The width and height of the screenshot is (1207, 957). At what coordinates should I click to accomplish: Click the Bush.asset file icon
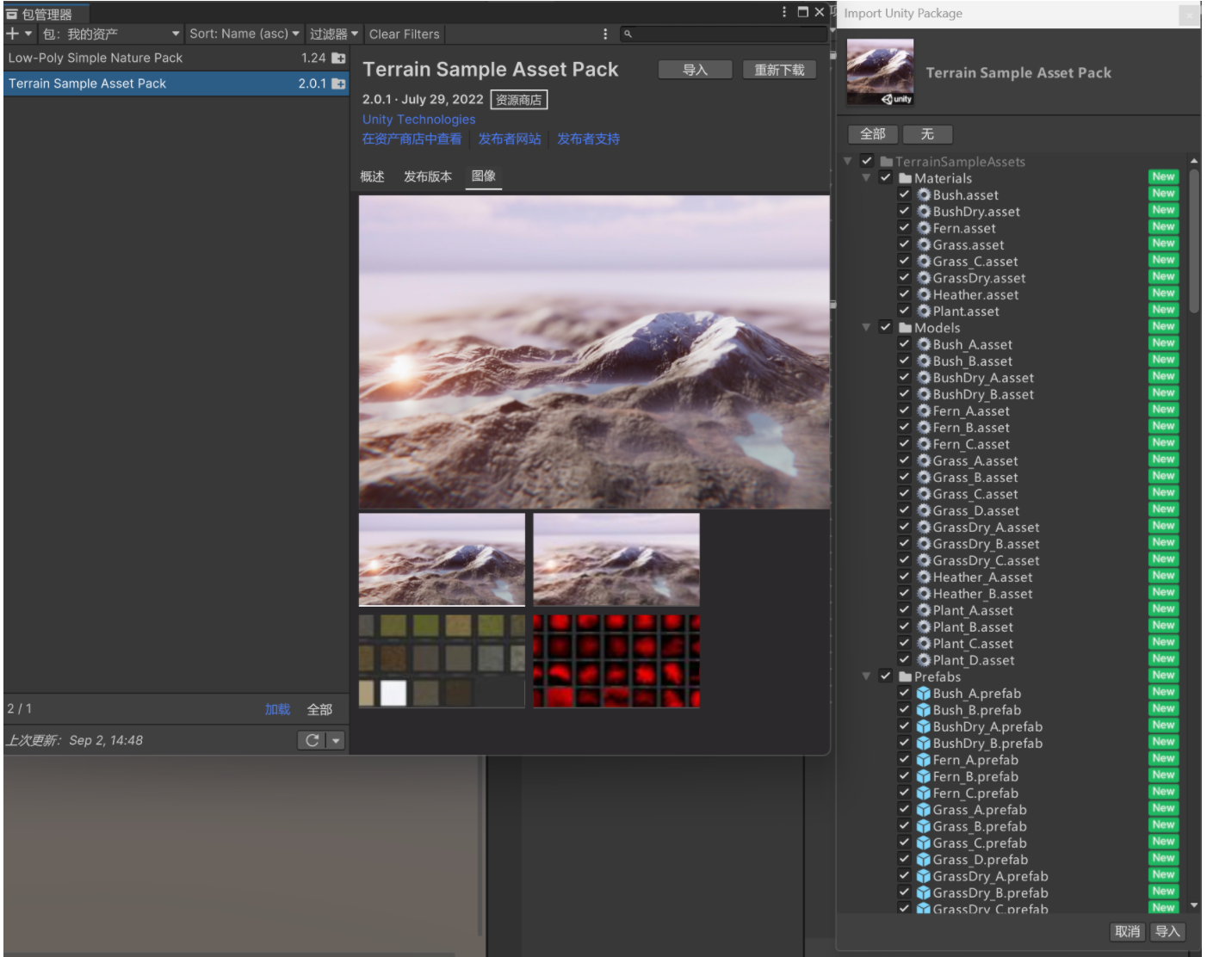point(924,195)
